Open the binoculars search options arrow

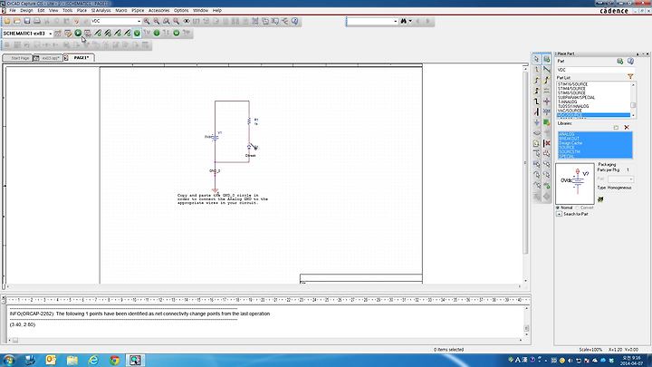point(410,21)
